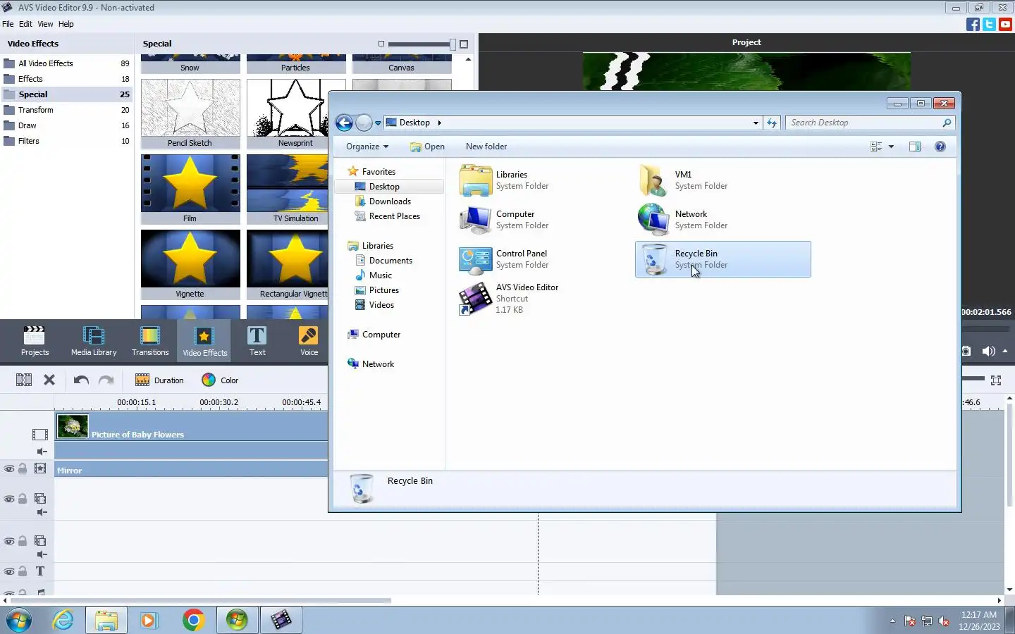Open the view options dropdown arrow in Explorer
This screenshot has height=634, width=1015.
pos(891,147)
